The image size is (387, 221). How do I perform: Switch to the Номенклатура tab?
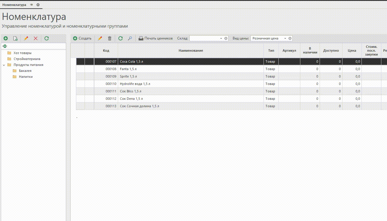tap(14, 5)
